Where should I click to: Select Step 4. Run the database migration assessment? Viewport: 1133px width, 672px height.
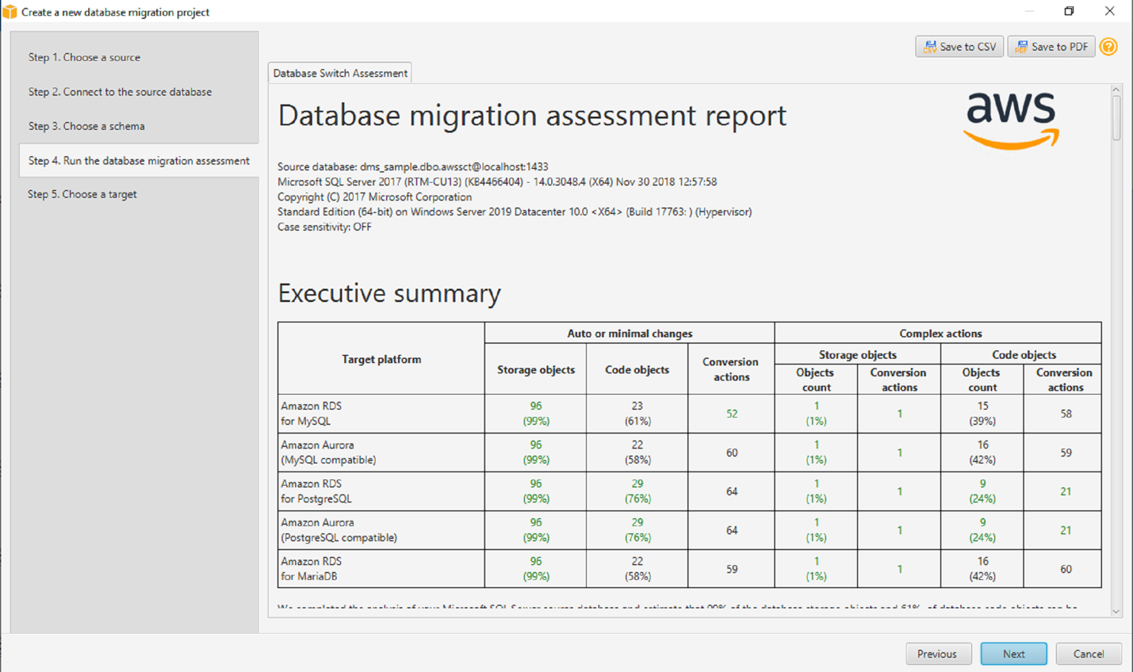coord(139,161)
